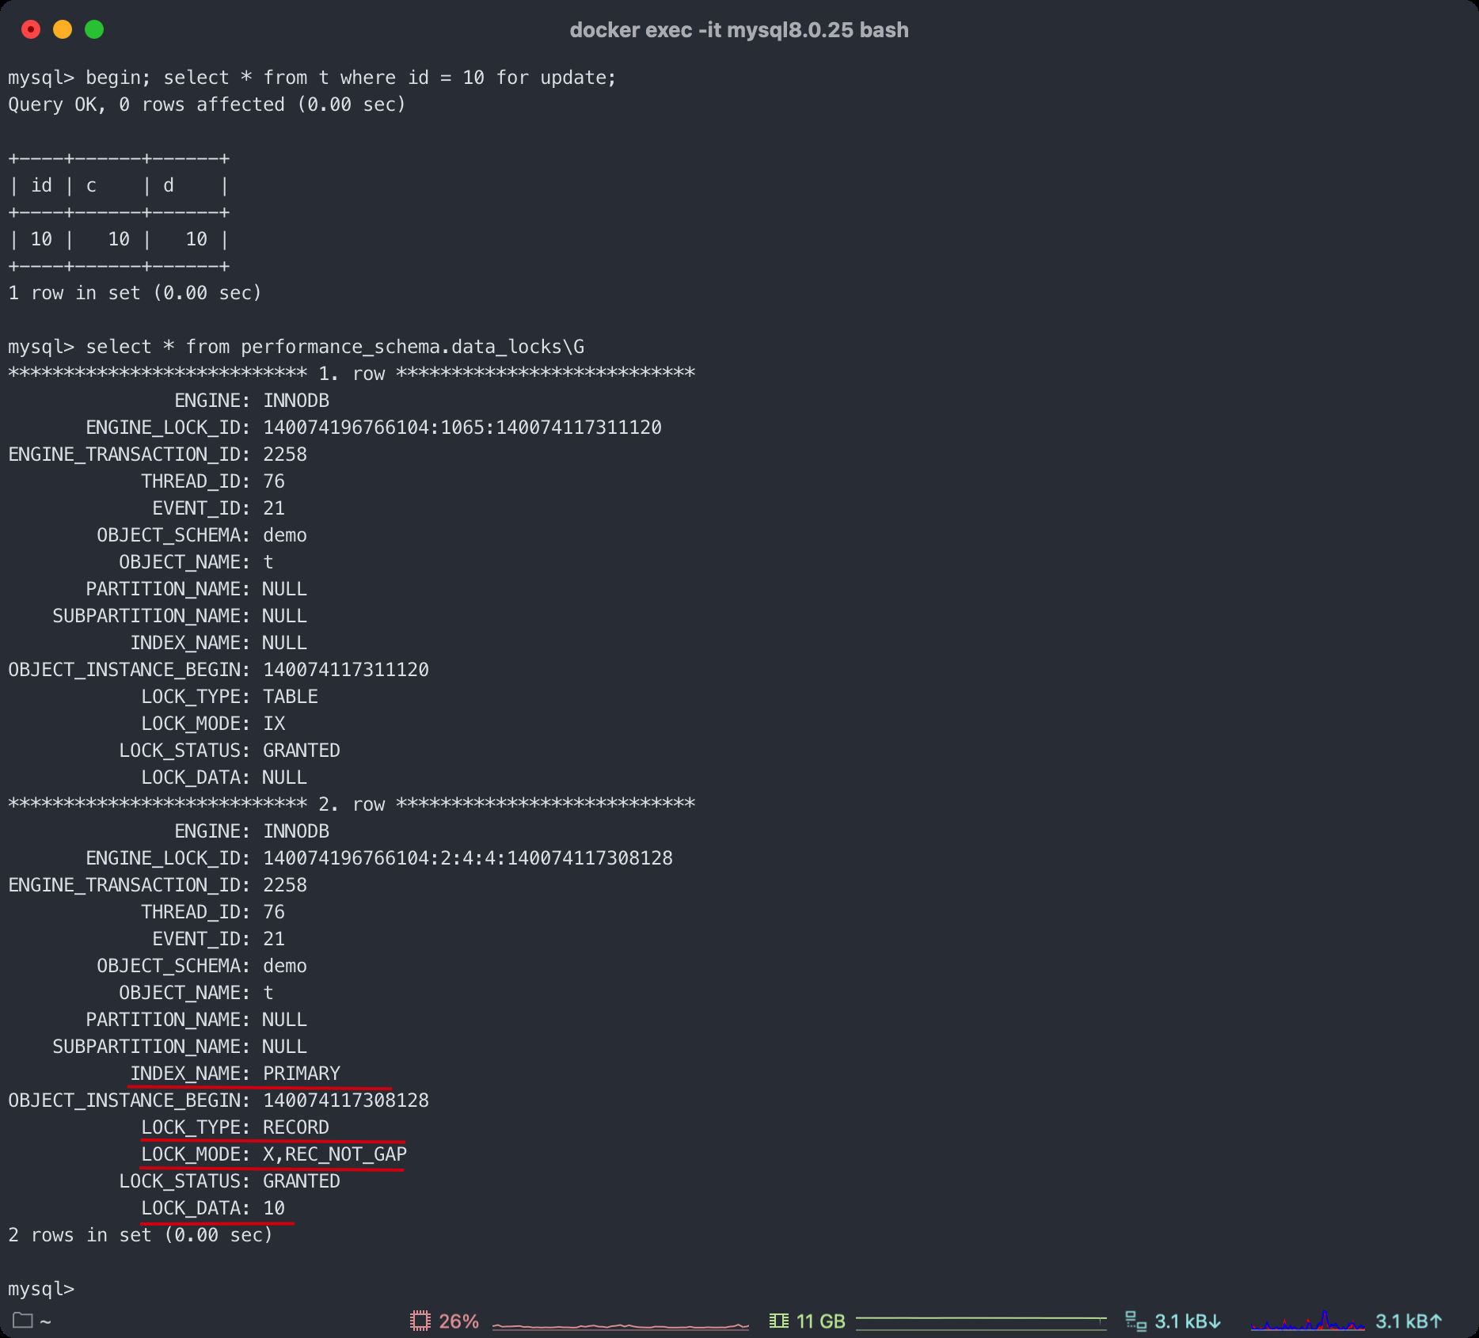Screen dimensions: 1479x1338
Task: Click the 11 GB memory label
Action: tap(820, 1321)
